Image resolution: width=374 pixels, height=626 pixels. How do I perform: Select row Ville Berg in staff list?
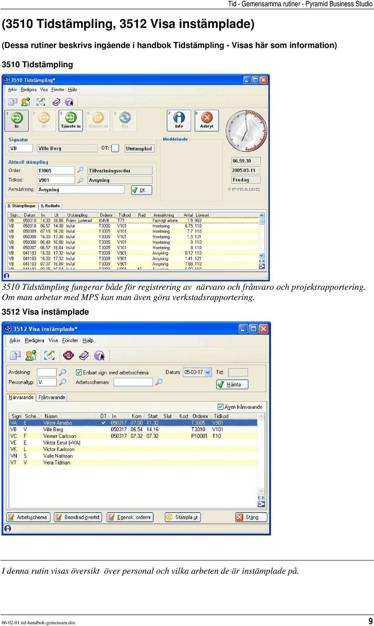coord(133,429)
